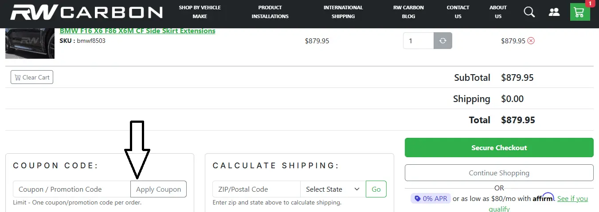The image size is (599, 212).
Task: Open the RW Carbon Blog
Action: [408, 12]
